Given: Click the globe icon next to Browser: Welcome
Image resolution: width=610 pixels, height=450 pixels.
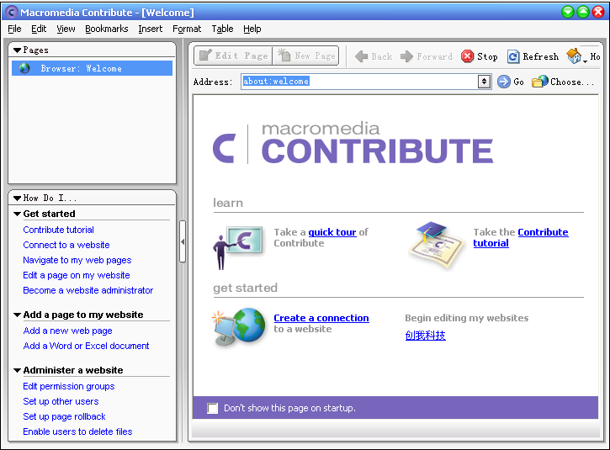Looking at the screenshot, I should [x=24, y=68].
